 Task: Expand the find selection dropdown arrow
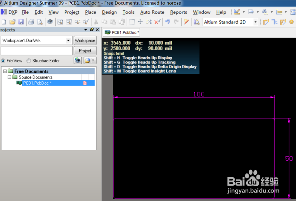(272, 12)
